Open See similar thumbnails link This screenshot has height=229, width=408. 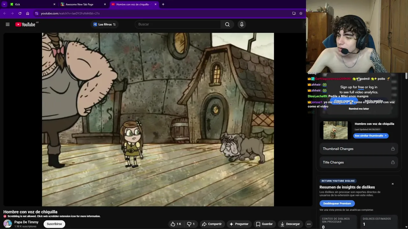[371, 136]
